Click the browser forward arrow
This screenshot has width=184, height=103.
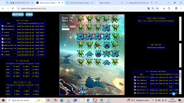pos(8,8)
